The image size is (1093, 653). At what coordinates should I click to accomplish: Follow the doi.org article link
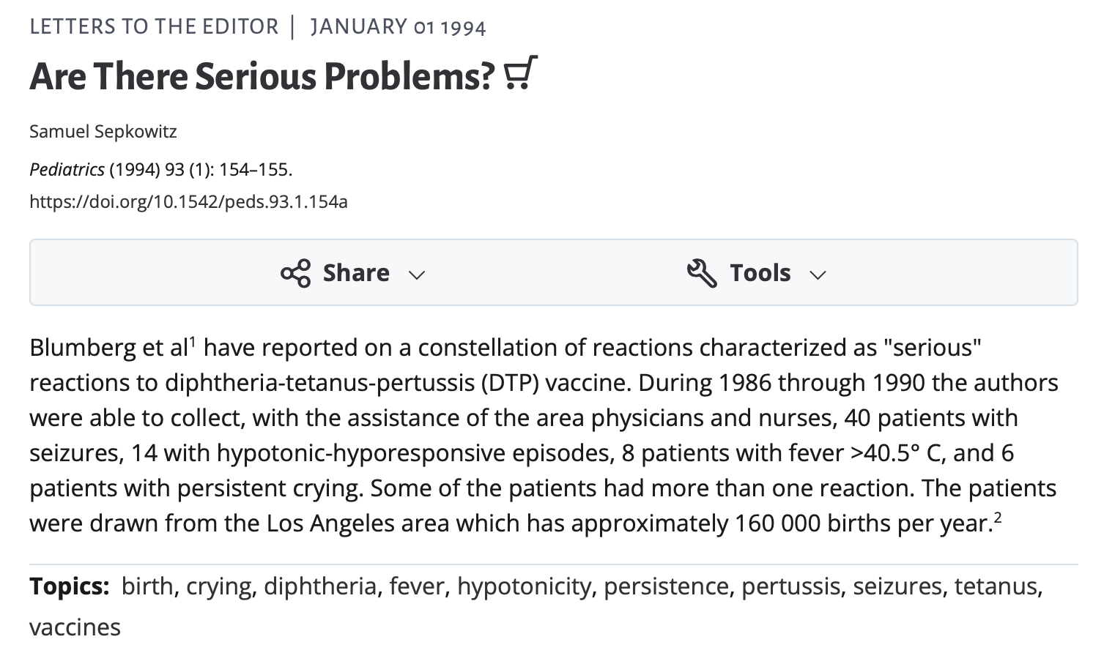pyautogui.click(x=188, y=201)
